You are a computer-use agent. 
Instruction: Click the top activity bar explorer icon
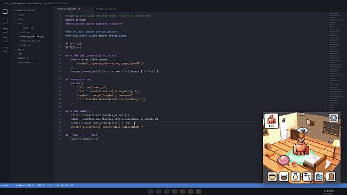pyautogui.click(x=5, y=12)
